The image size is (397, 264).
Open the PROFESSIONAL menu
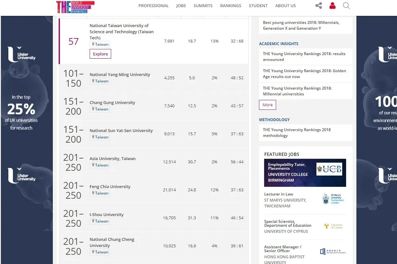coord(153,6)
